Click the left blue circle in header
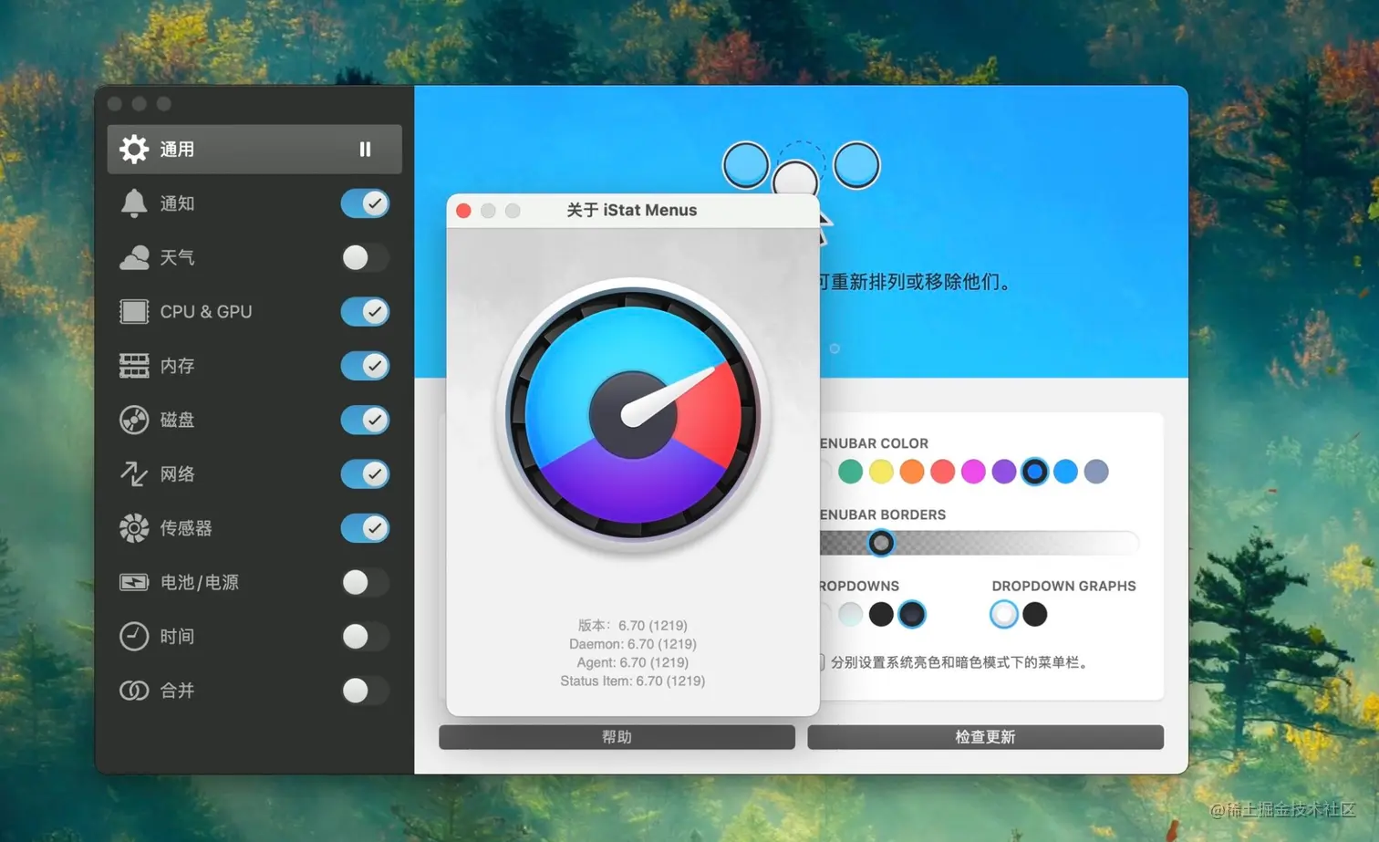This screenshot has height=842, width=1379. pyautogui.click(x=746, y=165)
